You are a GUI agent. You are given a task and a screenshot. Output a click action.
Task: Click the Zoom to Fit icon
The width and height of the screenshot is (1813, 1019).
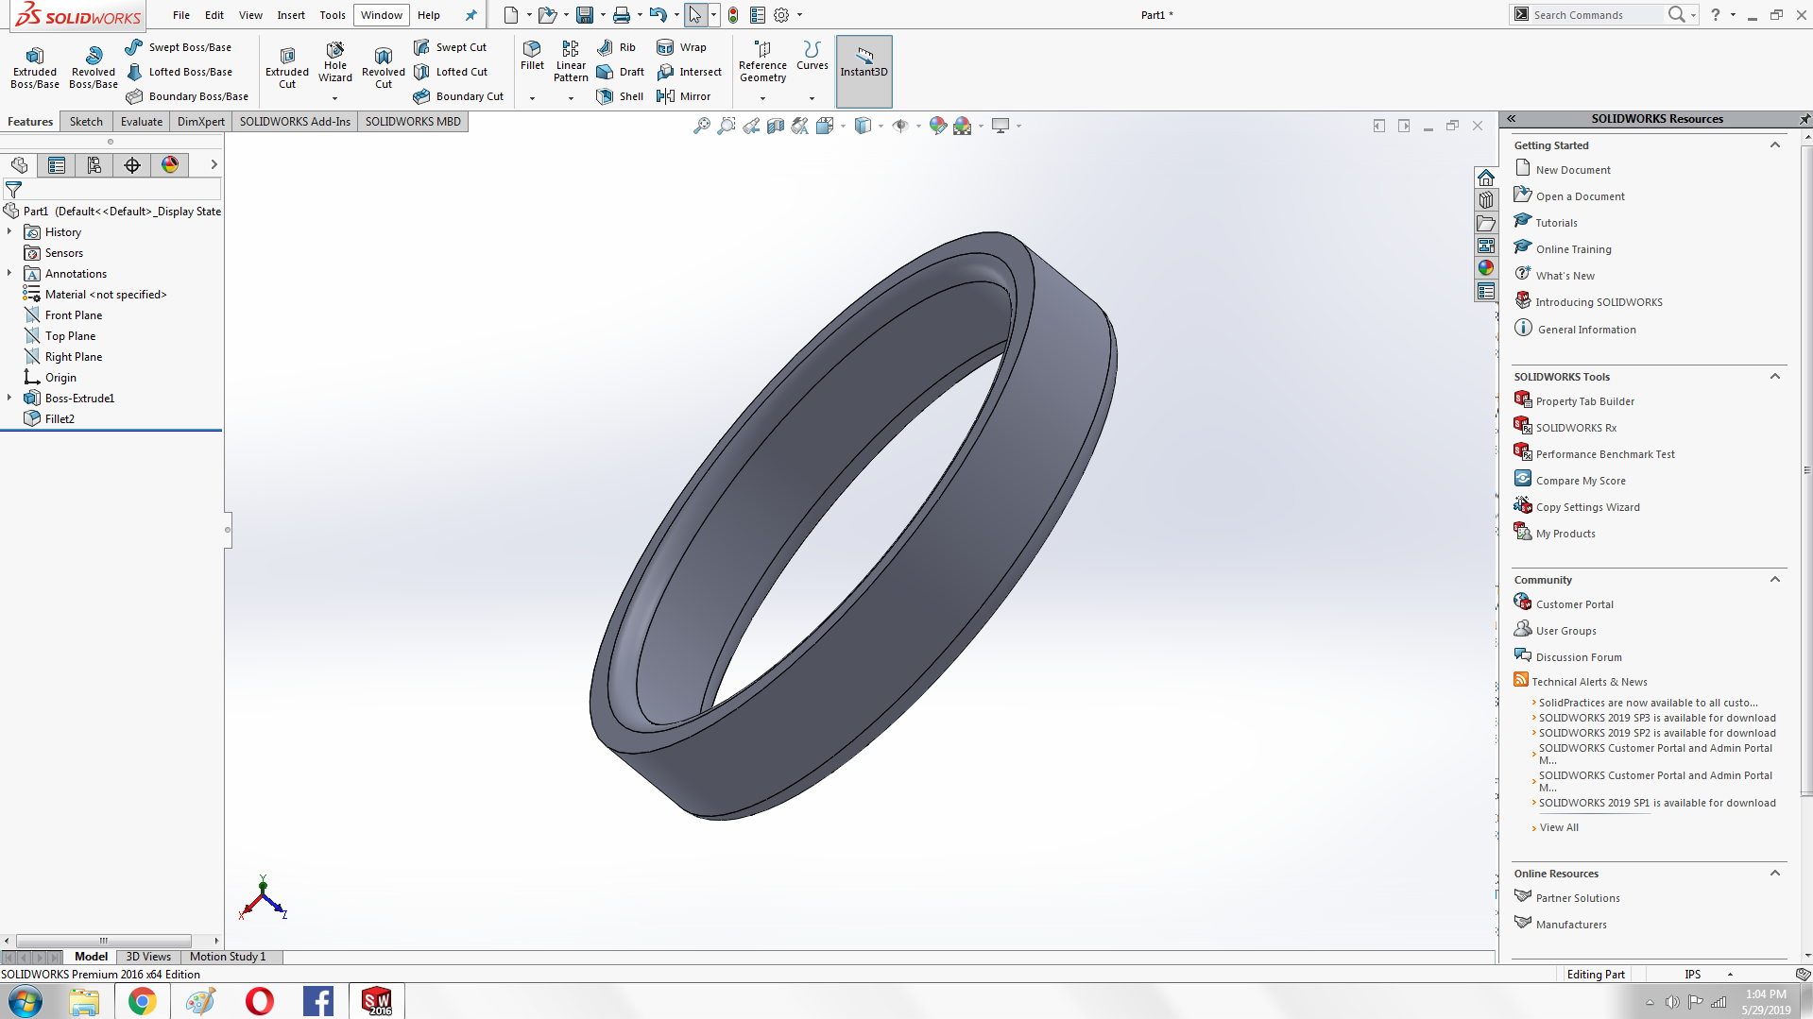(x=701, y=126)
